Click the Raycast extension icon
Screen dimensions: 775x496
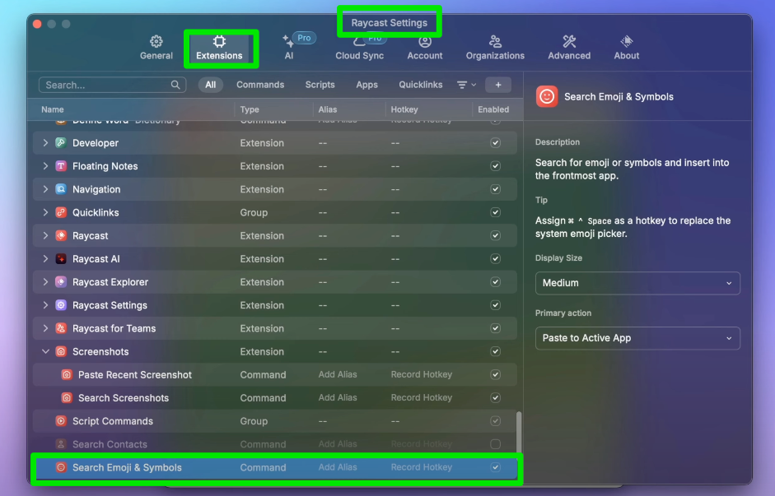click(x=61, y=235)
